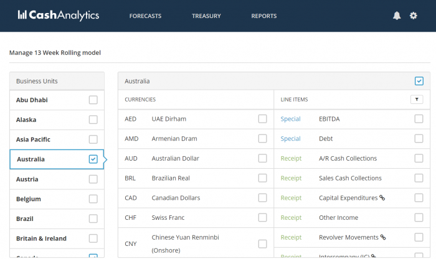Select the Australia business unit row

[57, 159]
